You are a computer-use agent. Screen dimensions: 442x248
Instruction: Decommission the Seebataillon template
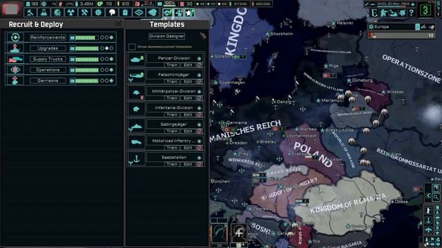point(200,164)
